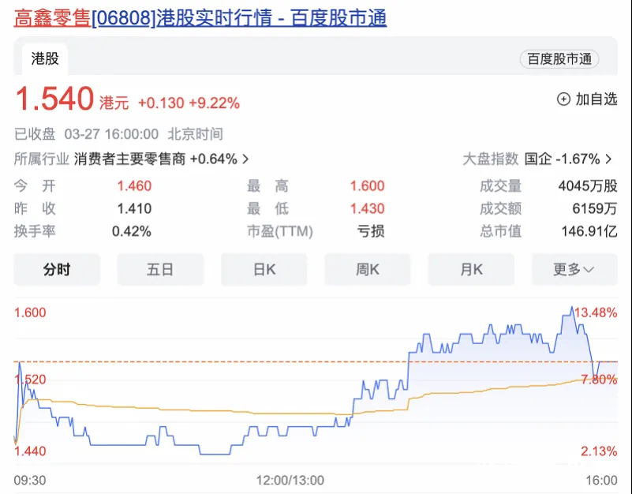The width and height of the screenshot is (632, 494).
Task: Expand the 消费者主要零售商 industry chevron
Action: (x=245, y=159)
